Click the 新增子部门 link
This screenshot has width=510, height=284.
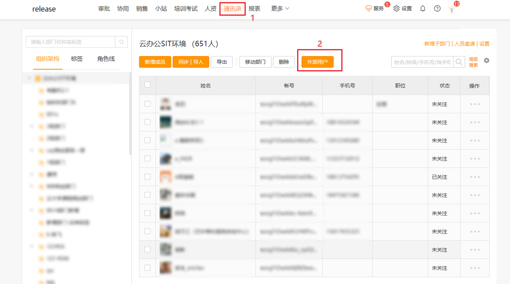click(437, 44)
